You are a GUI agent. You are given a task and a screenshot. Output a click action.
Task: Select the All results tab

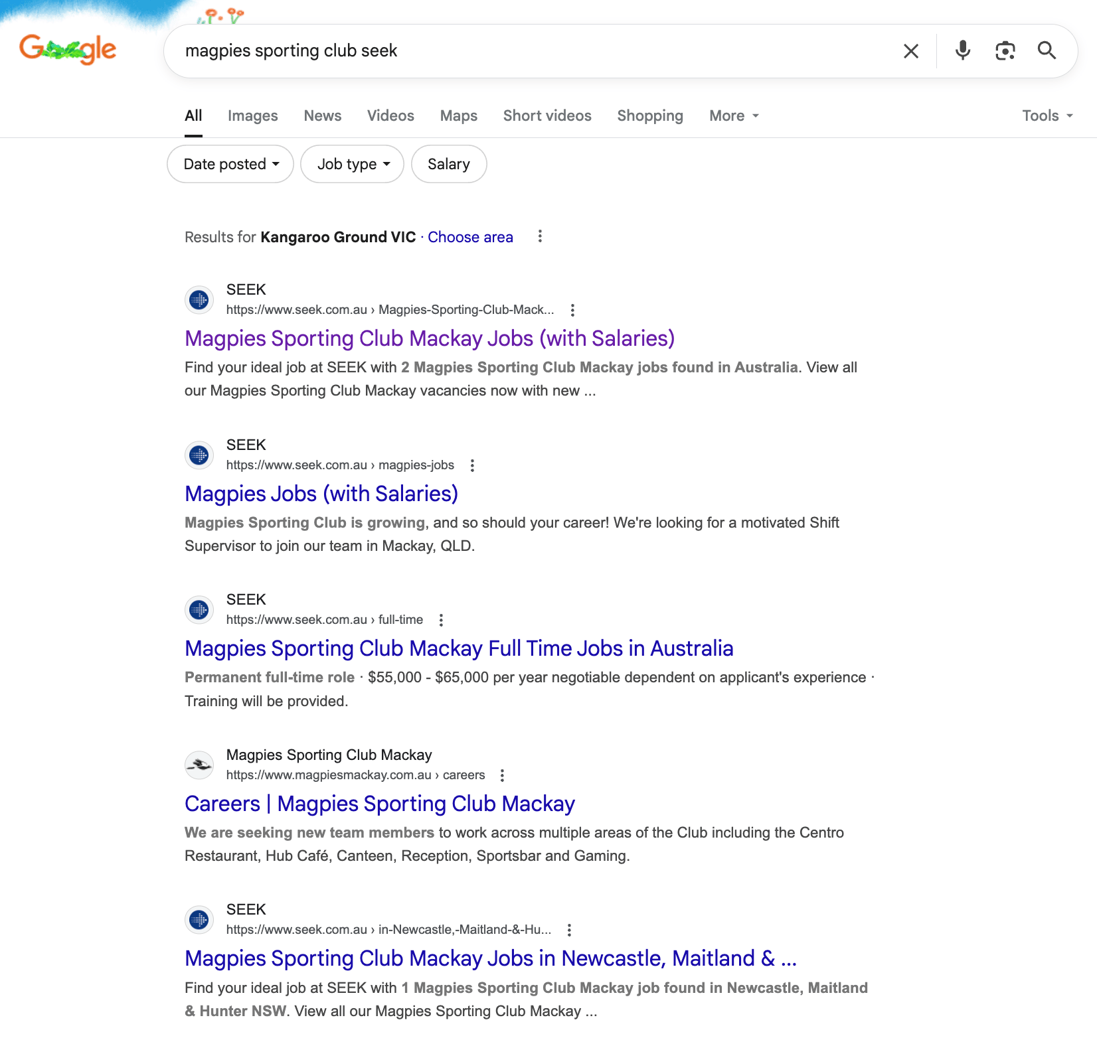pyautogui.click(x=193, y=115)
